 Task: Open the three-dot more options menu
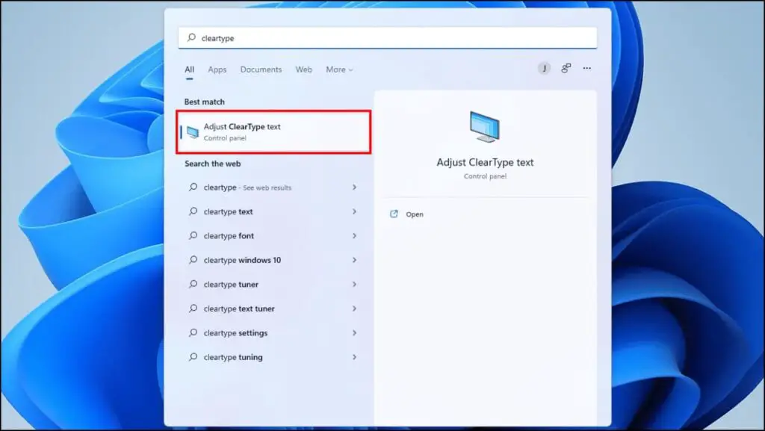(x=587, y=68)
